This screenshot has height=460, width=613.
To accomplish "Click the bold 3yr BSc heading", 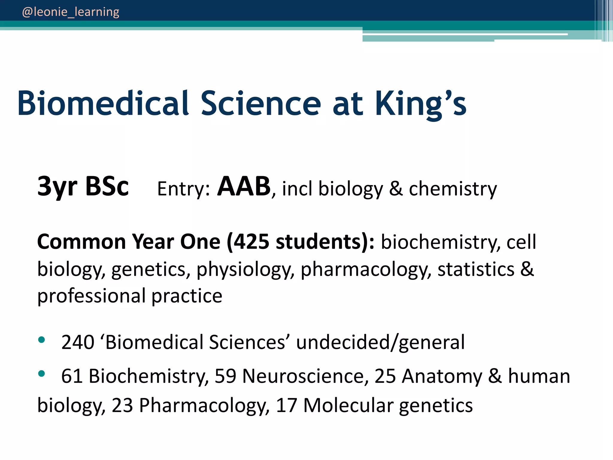I will click(x=83, y=186).
